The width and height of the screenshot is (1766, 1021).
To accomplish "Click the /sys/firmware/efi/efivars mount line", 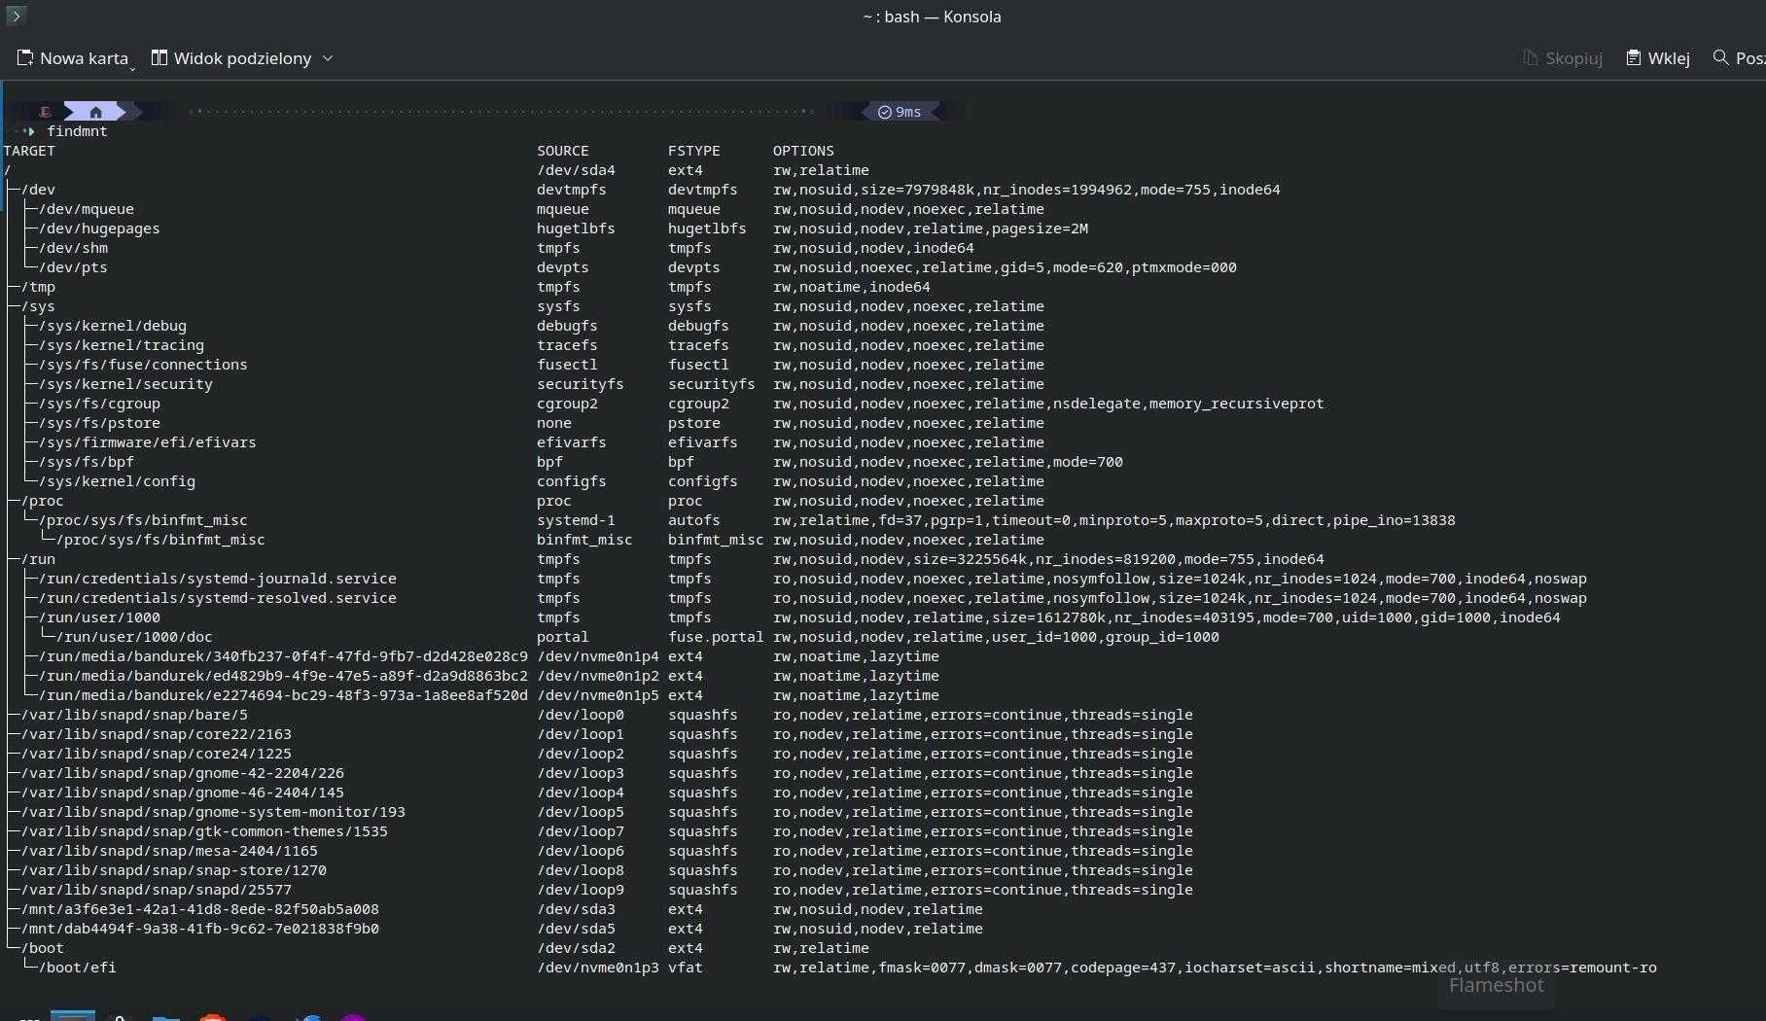I will [147, 442].
